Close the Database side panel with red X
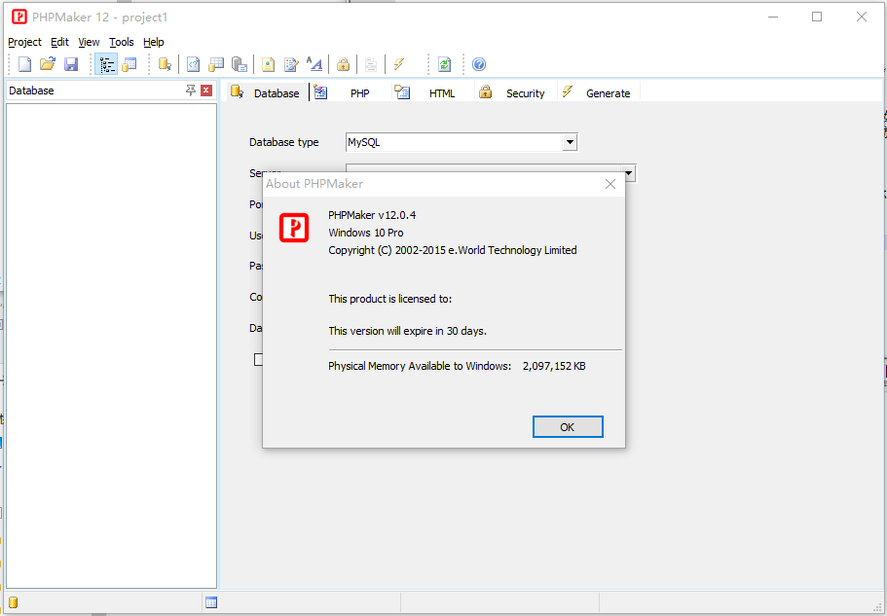Screen dimensions: 887x616 (206, 91)
